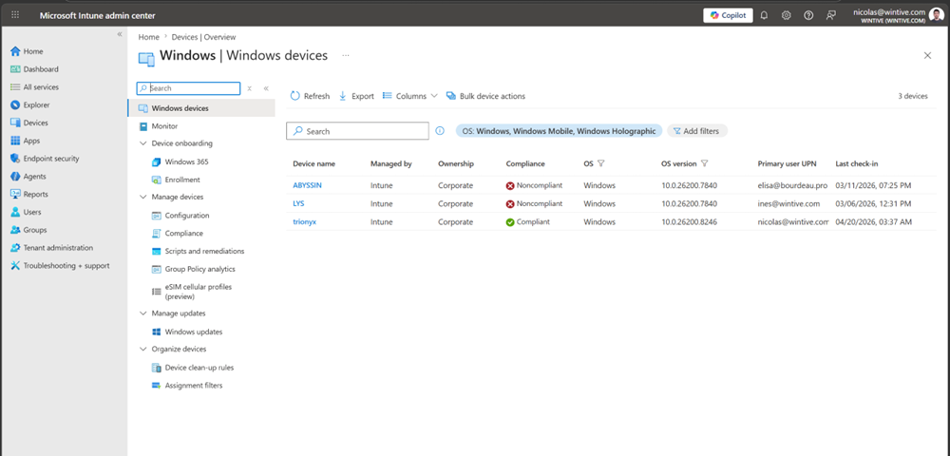Close the Windows devices blade
This screenshot has height=456, width=950.
pyautogui.click(x=927, y=55)
